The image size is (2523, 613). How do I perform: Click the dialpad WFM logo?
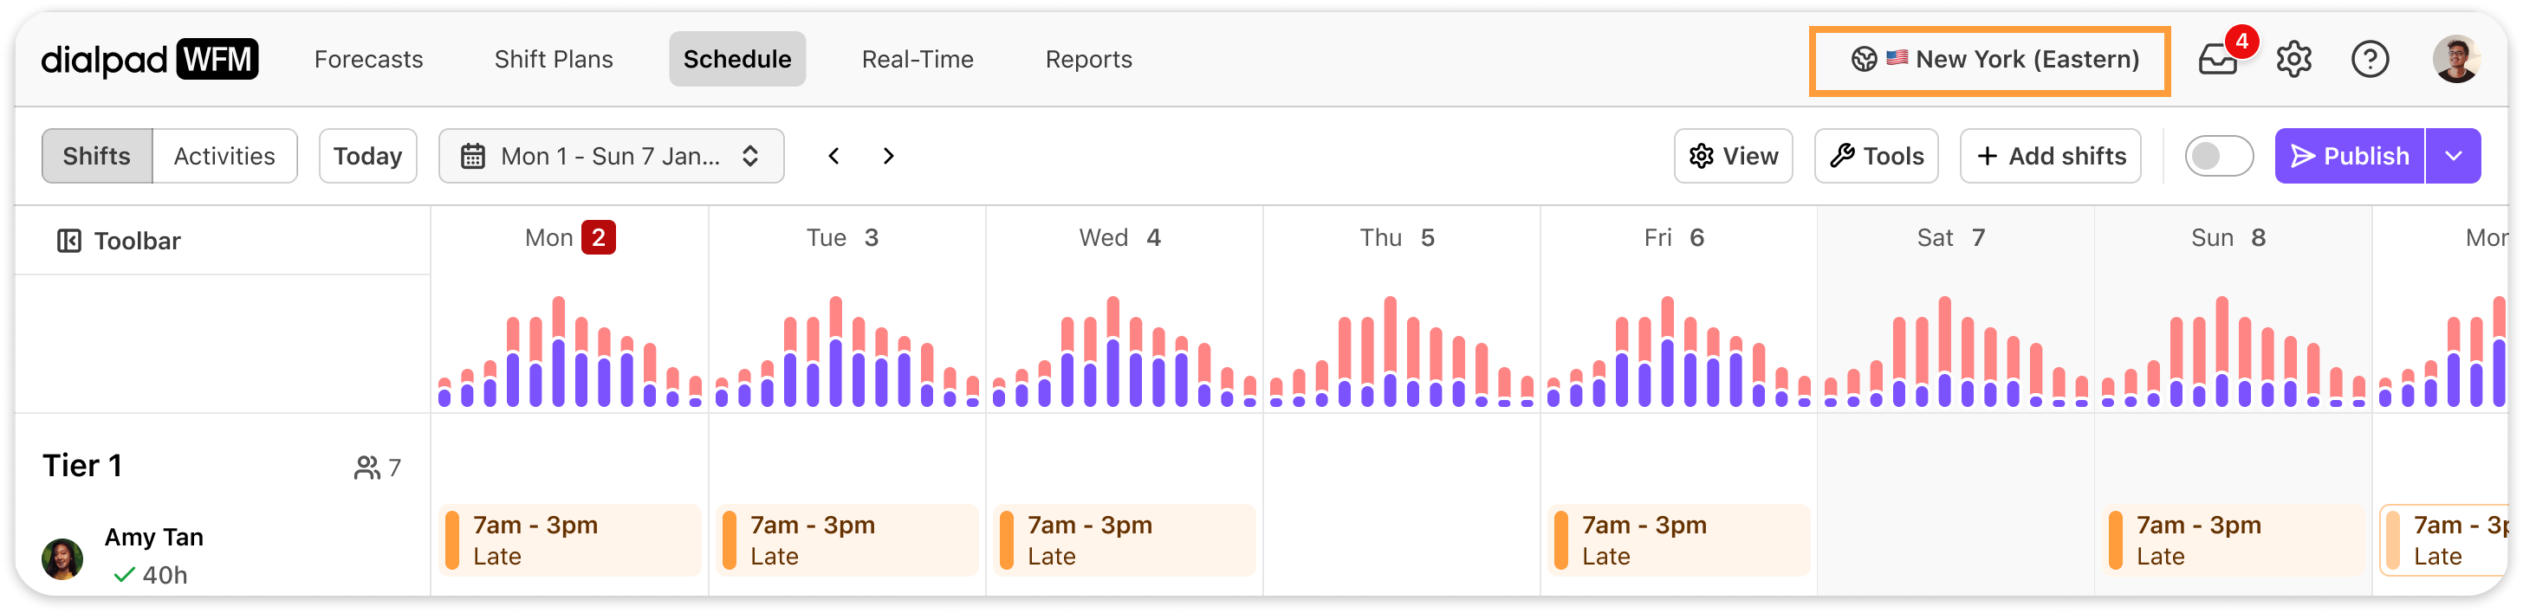[149, 59]
